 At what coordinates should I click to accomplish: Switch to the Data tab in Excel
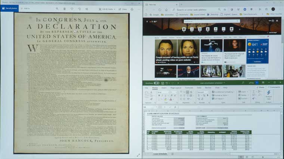pyautogui.click(x=199, y=88)
